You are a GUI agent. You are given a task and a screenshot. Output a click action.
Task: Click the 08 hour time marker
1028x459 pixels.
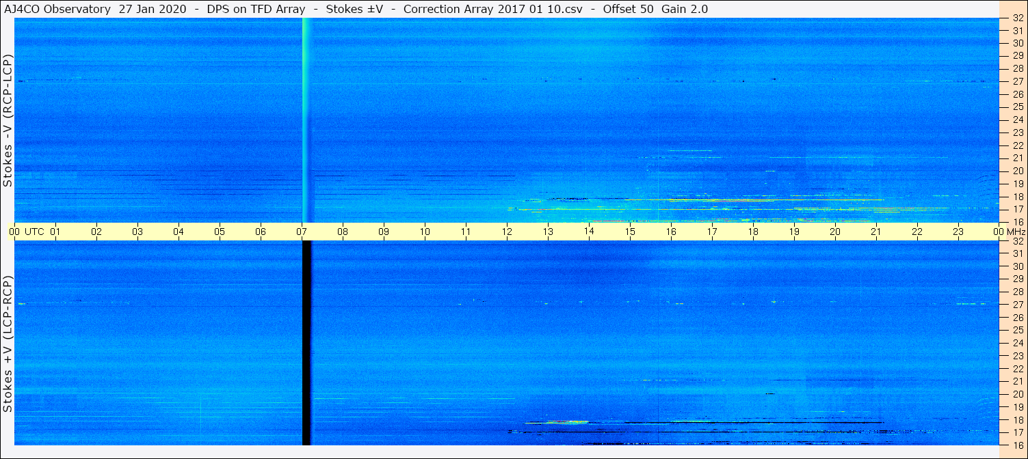tap(343, 232)
